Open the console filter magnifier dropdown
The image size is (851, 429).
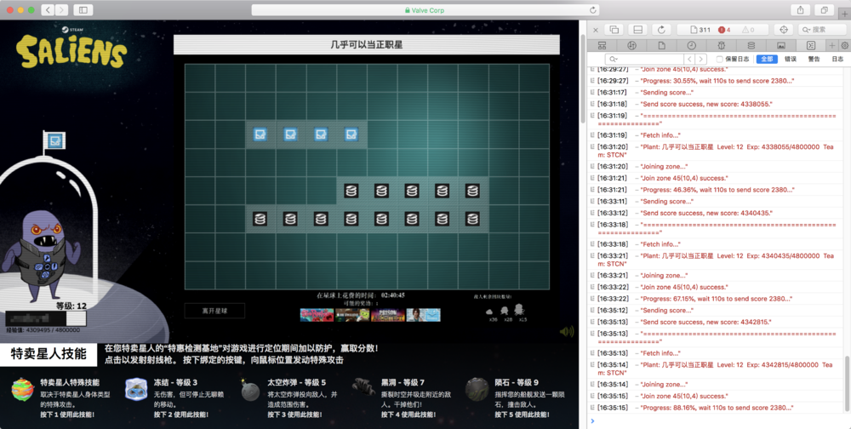pos(614,60)
